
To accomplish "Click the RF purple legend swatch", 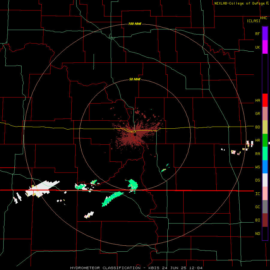I will 265,34.
